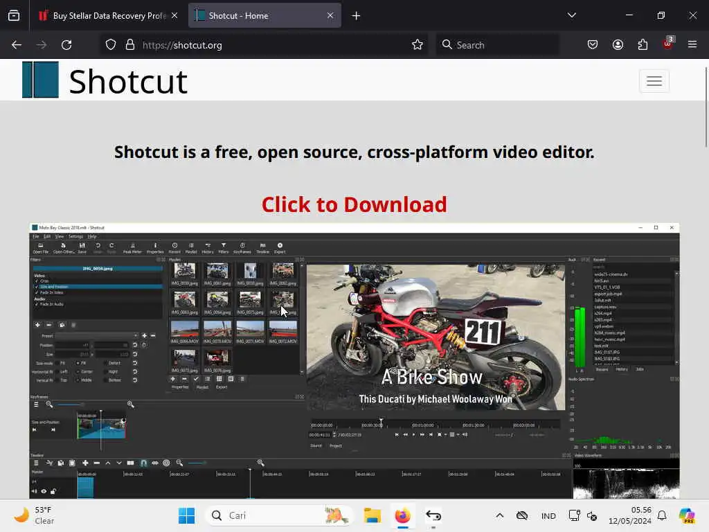This screenshot has width=709, height=532.
Task: Open the Firefox account menu
Action: point(618,45)
